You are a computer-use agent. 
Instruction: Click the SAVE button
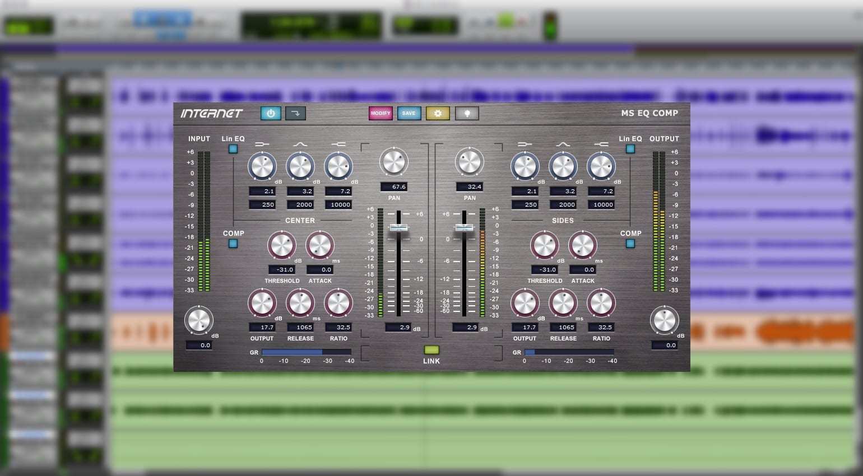(x=409, y=113)
